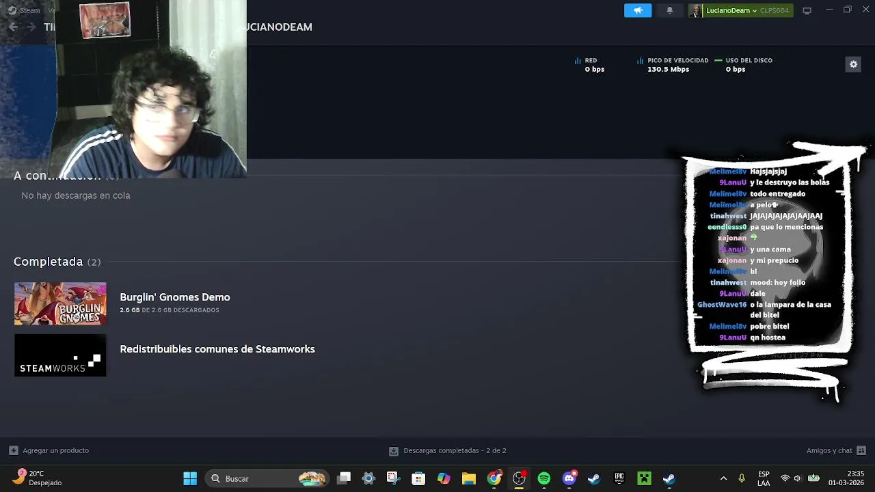Switch to OBS Studio on taskbar
The width and height of the screenshot is (875, 492).
tap(519, 478)
